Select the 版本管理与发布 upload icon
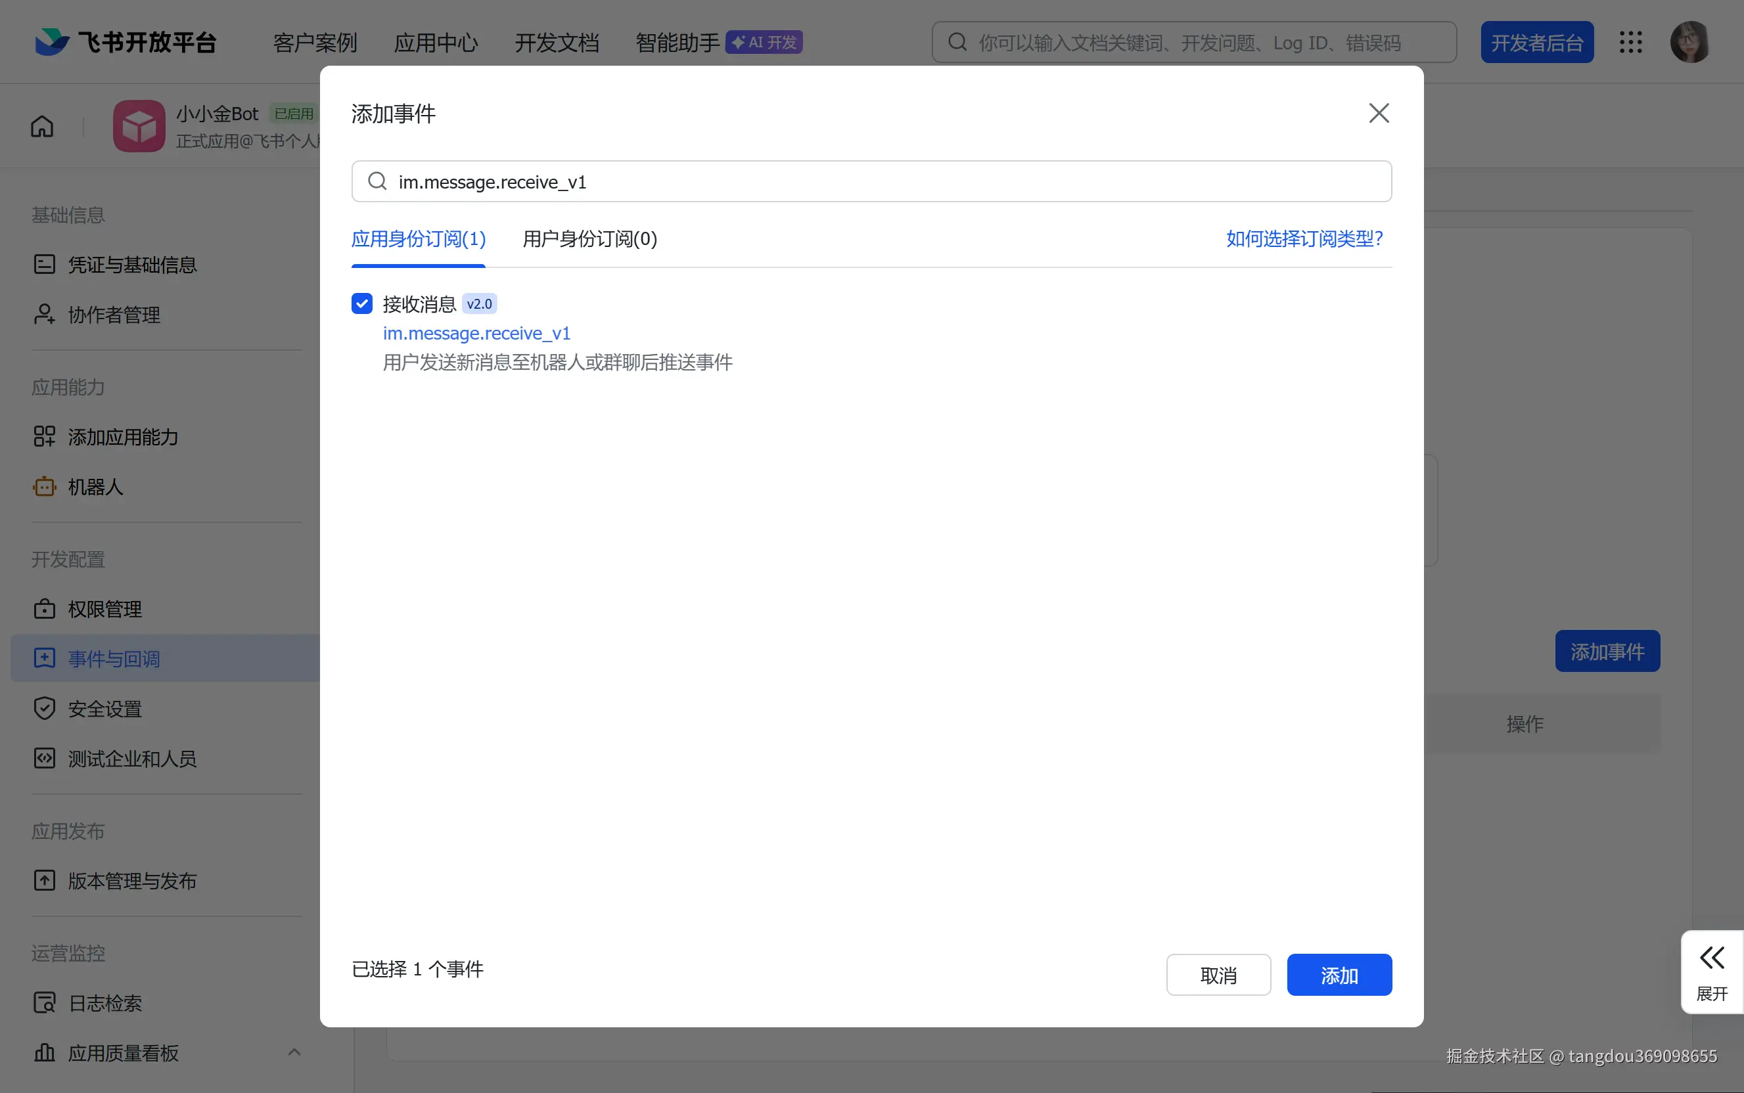Viewport: 1744px width, 1093px height. coord(44,880)
